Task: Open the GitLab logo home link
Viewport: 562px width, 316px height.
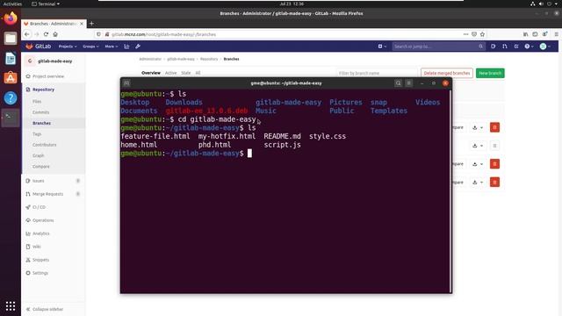Action: click(x=39, y=47)
